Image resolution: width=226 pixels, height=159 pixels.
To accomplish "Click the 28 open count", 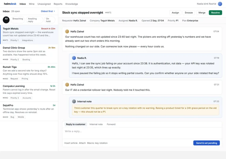I will [15, 11].
